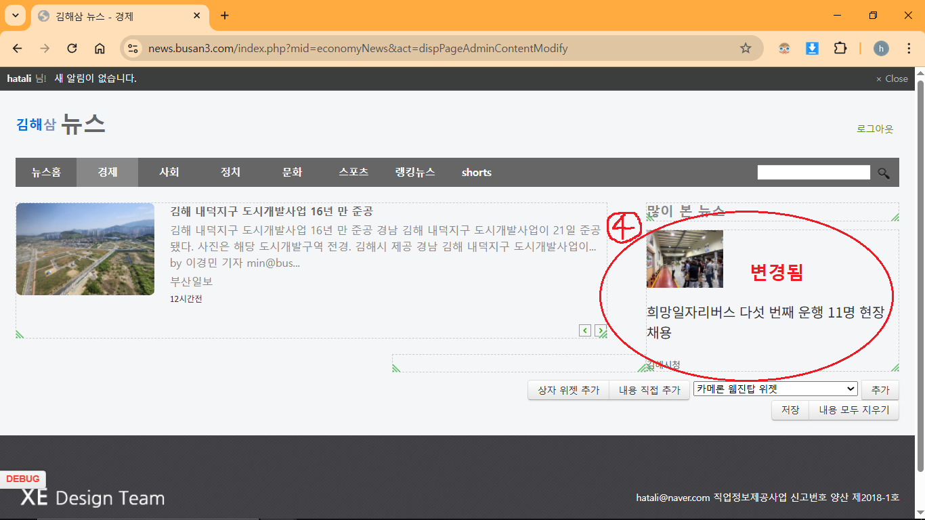Click the next-article arrow in the news widget
Viewport: 925px width, 520px height.
[600, 330]
